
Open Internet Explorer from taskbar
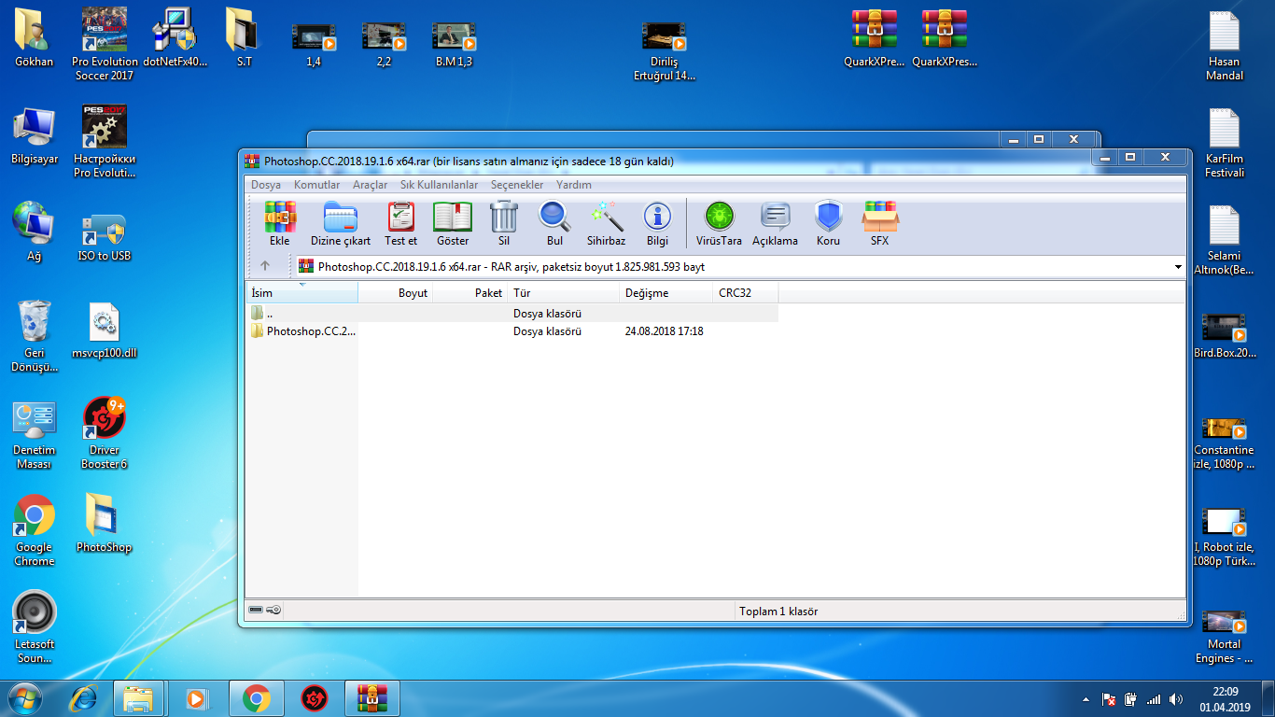point(85,697)
